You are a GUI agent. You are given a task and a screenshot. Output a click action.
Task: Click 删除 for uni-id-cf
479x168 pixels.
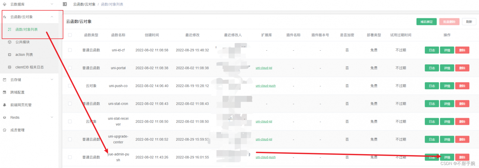pyautogui.click(x=462, y=50)
